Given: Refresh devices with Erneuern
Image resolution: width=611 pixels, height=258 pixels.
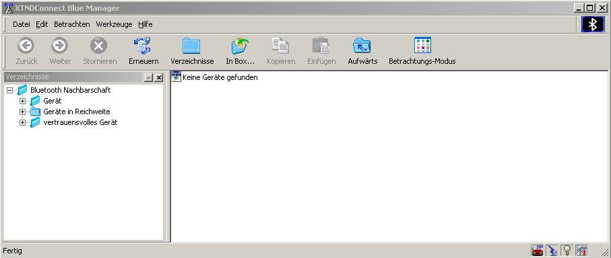Looking at the screenshot, I should tap(143, 51).
